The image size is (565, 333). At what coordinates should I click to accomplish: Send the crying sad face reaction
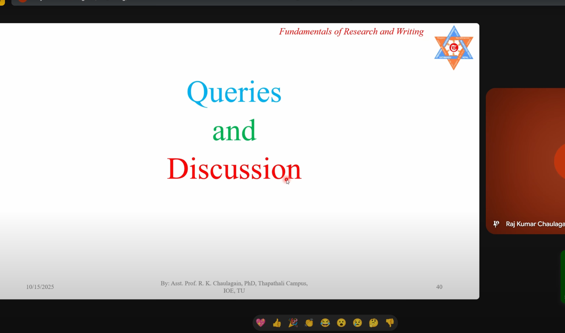coord(357,323)
